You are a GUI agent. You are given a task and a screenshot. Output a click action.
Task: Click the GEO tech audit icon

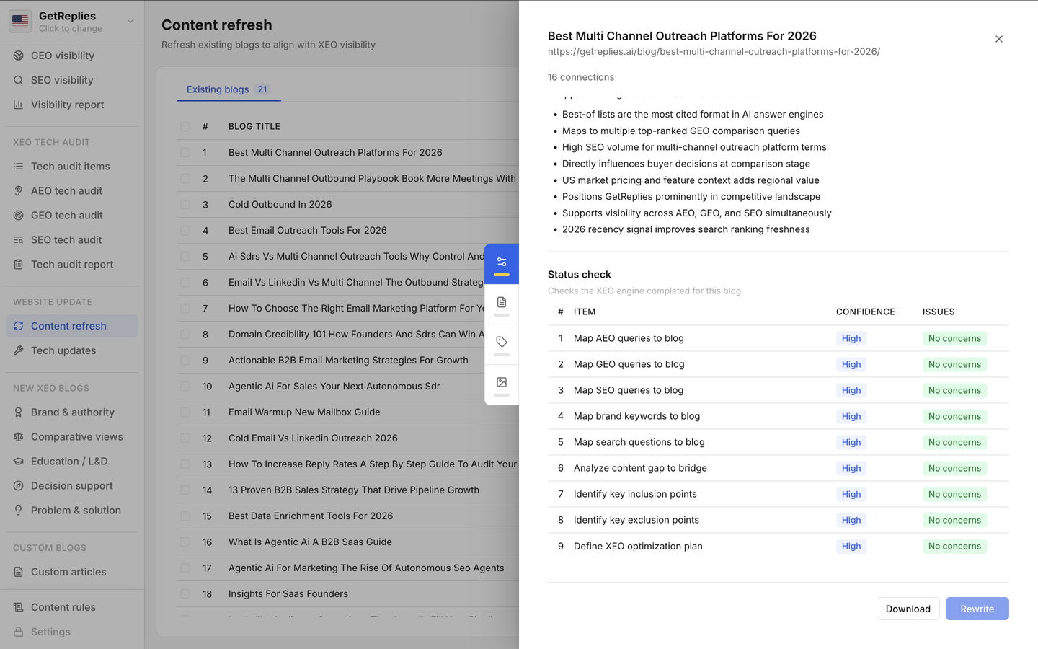(19, 216)
